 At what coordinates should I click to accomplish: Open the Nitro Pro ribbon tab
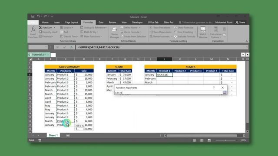click(169, 23)
